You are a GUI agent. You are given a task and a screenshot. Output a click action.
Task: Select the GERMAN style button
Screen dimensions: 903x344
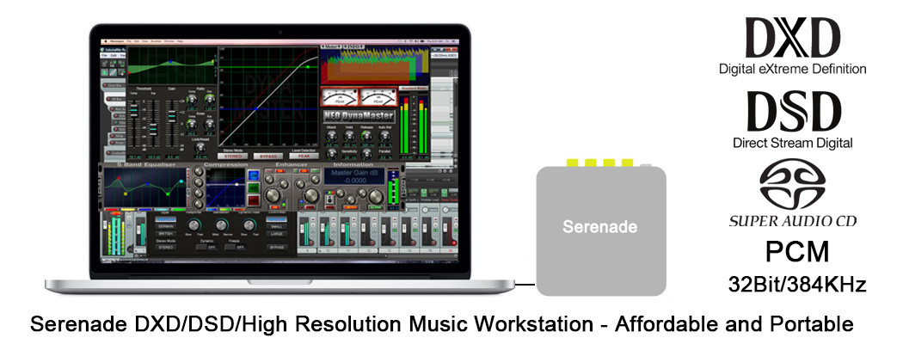coord(166,226)
